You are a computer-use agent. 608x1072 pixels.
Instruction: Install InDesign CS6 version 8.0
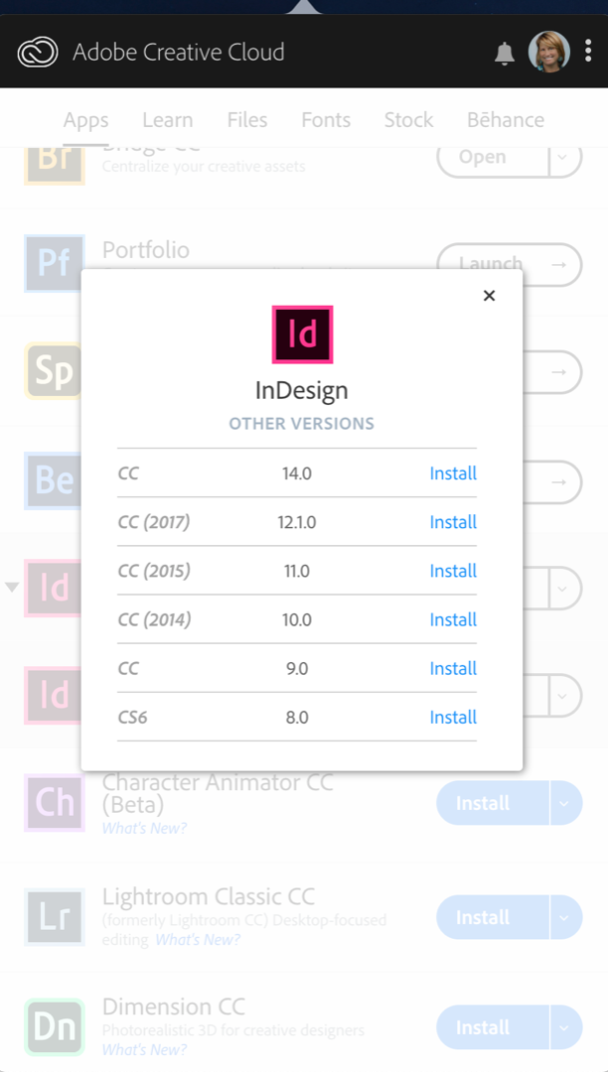[x=453, y=718]
